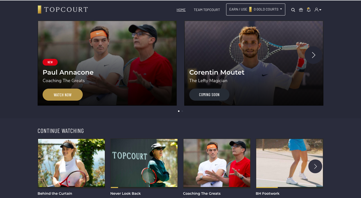Viewport: 361px width, 198px height.
Task: Select the first carousel pagination dot
Action: coord(179,111)
